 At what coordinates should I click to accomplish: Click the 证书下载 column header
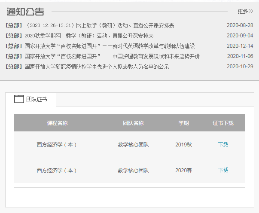tap(223, 123)
